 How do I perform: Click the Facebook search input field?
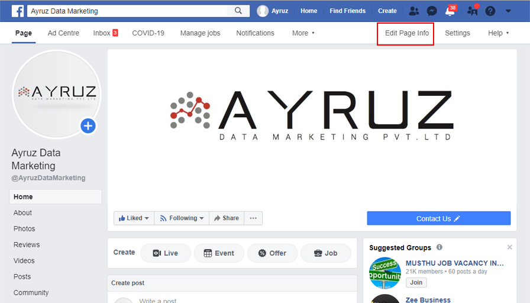click(x=128, y=11)
